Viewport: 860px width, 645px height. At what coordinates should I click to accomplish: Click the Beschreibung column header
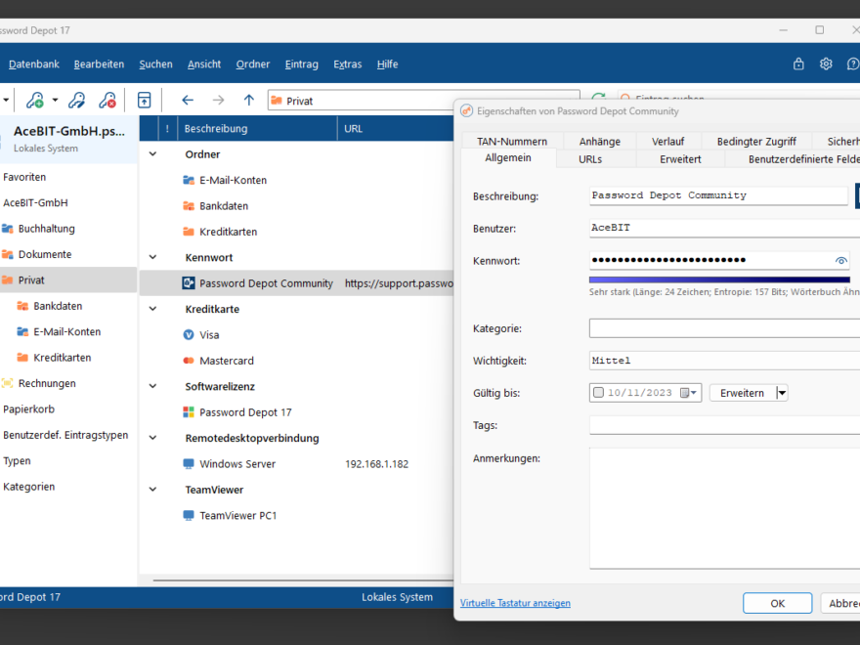tap(257, 128)
